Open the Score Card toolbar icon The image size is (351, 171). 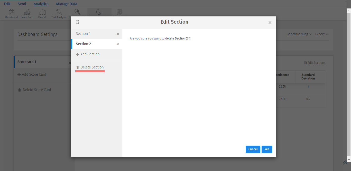click(x=27, y=14)
